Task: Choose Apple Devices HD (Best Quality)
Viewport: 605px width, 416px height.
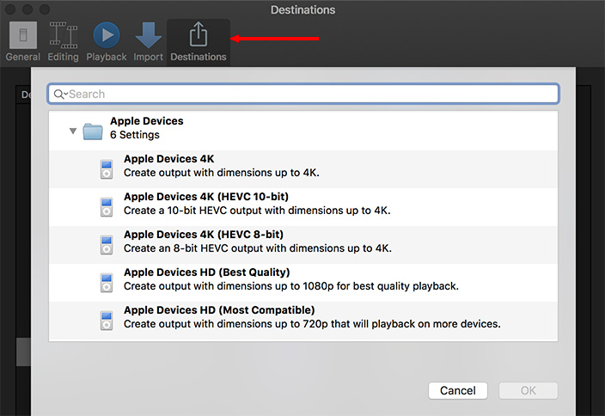Action: pos(303,283)
